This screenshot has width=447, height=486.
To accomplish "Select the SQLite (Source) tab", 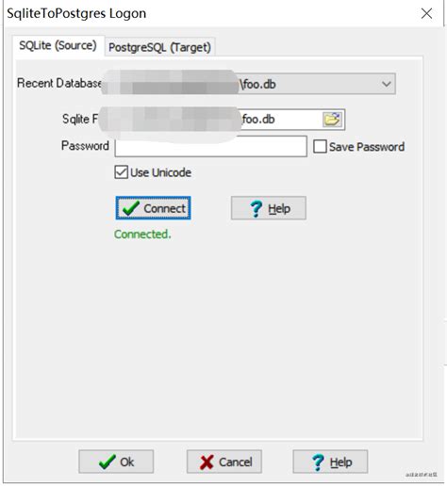I will [x=58, y=46].
